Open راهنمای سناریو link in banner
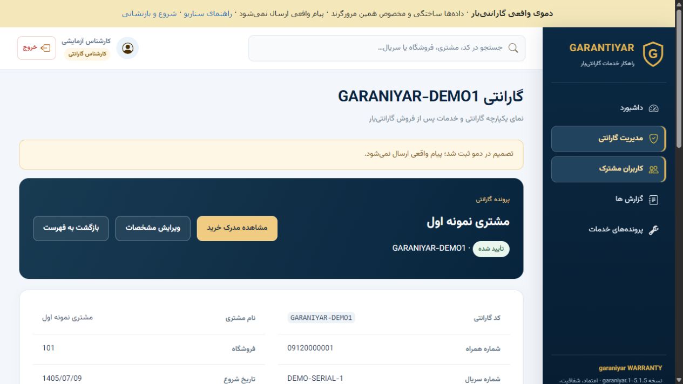The image size is (683, 384). (x=208, y=13)
